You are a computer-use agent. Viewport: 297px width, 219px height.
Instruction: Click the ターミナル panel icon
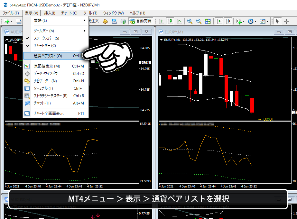(x=27, y=88)
